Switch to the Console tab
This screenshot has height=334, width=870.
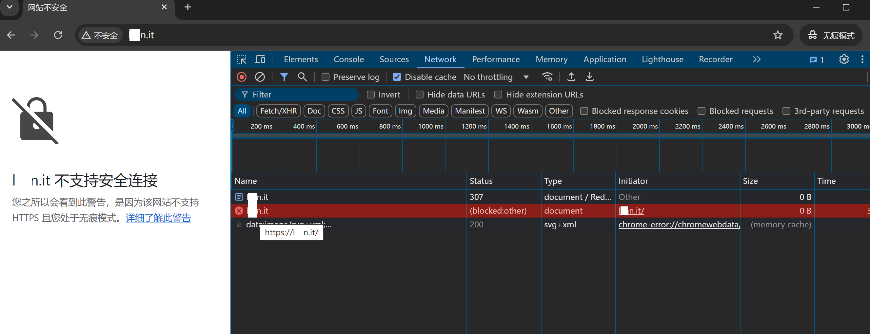click(348, 59)
